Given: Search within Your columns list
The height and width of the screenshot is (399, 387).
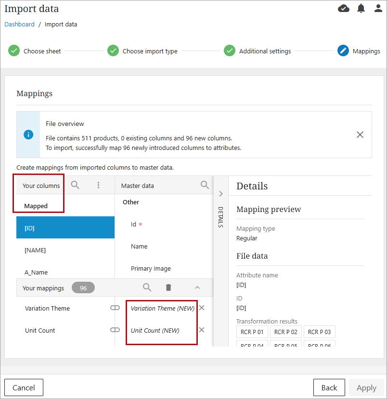Looking at the screenshot, I should (x=75, y=185).
